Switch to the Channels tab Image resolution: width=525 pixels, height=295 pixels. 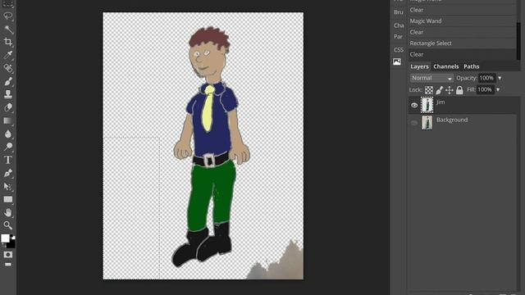(x=445, y=66)
